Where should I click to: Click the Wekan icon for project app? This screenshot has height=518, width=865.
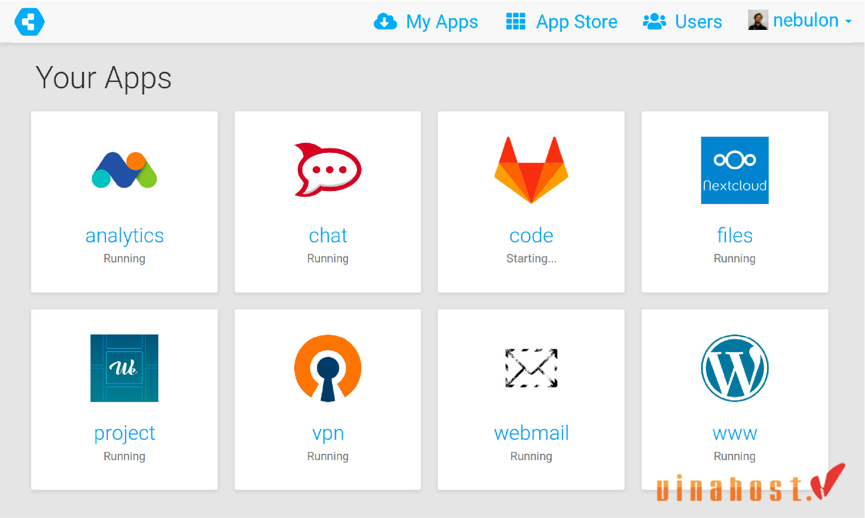[124, 368]
